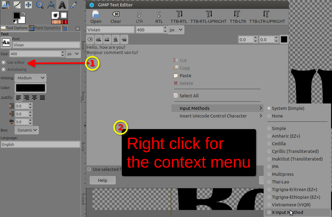Click the first-line indent value field
This screenshot has width=332, height=217.
coord(22,106)
